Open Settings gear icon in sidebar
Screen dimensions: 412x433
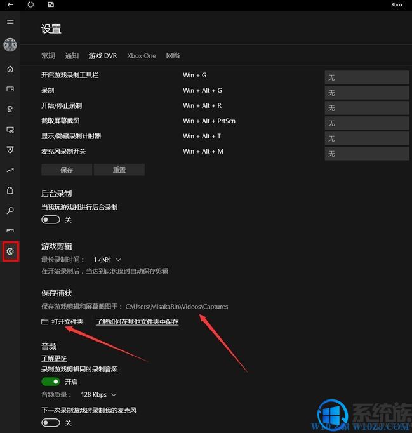10,251
